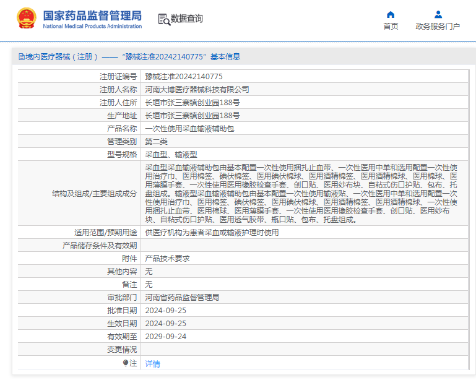Open the 政务服务门户 user icon
Viewport: 476px width, 380px height.
click(x=438, y=14)
